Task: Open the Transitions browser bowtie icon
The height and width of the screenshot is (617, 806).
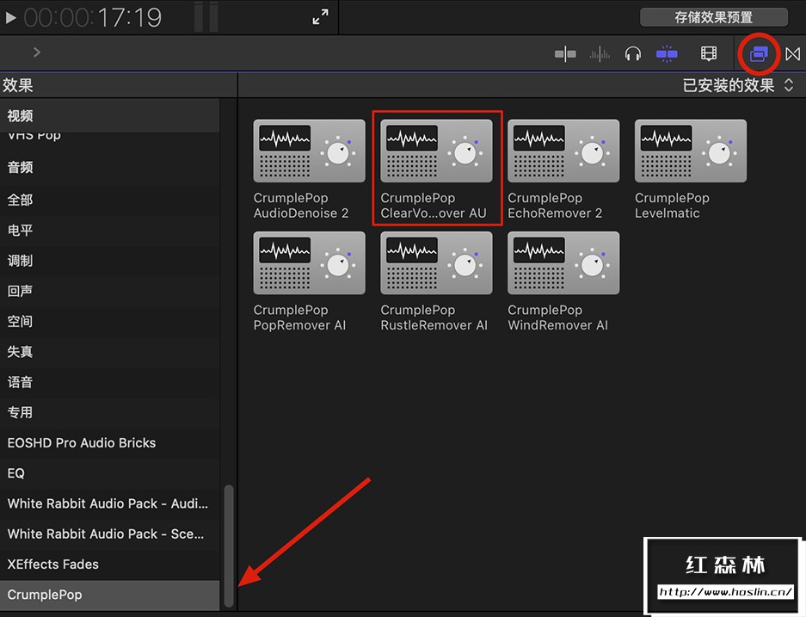Action: pyautogui.click(x=792, y=53)
